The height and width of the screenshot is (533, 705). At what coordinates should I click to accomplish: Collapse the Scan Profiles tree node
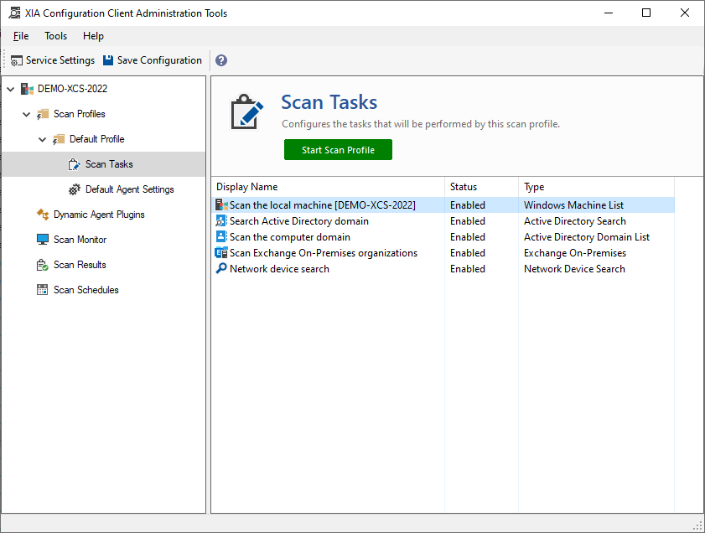pos(27,114)
